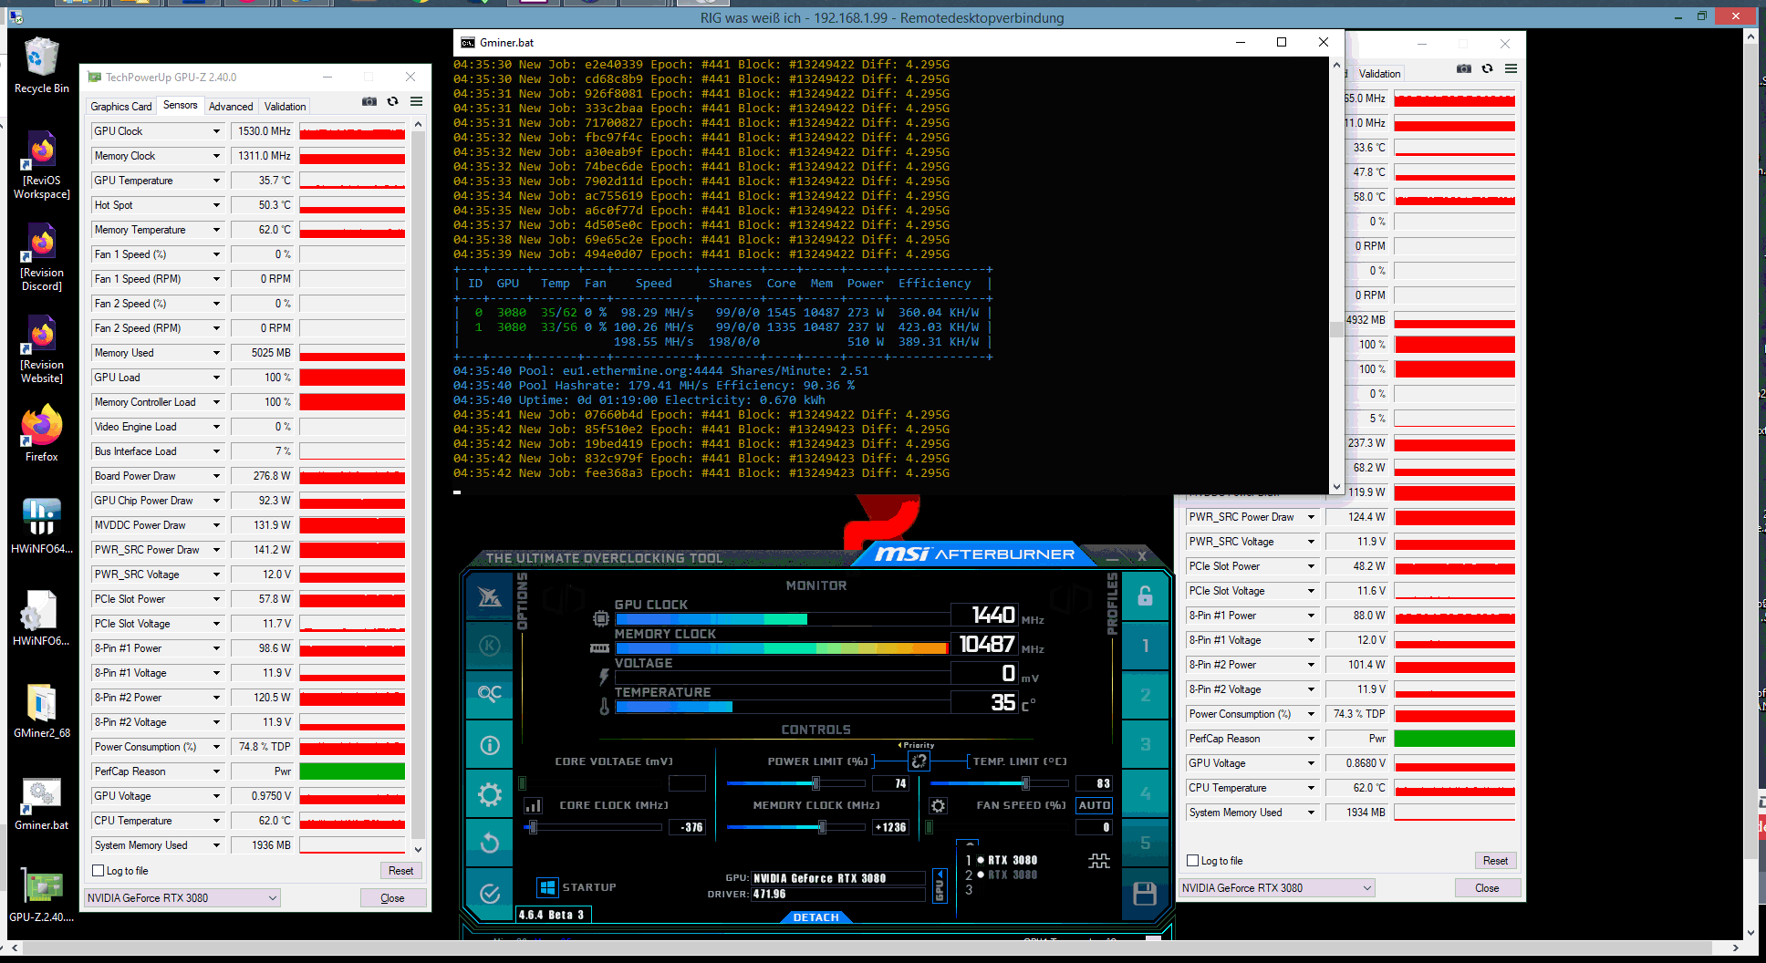Screen dimensions: 1766x963
Task: Open the Gminer.bat desktop icon
Action: [x=41, y=803]
